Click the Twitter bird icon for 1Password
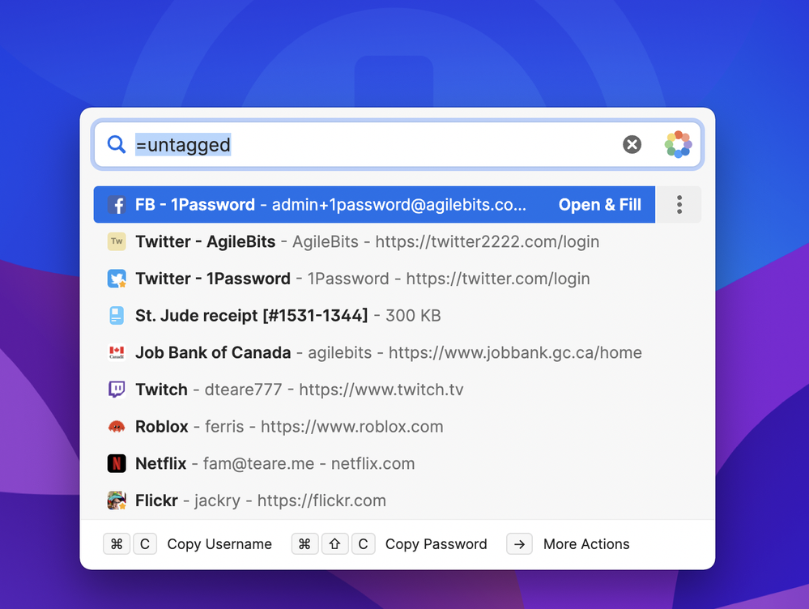Image resolution: width=809 pixels, height=609 pixels. tap(117, 279)
